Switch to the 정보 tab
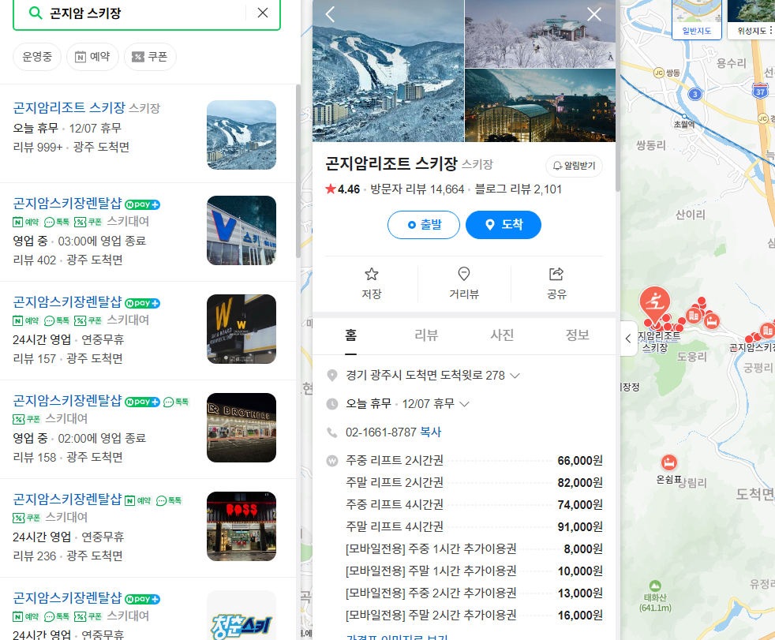The height and width of the screenshot is (640, 775). [x=577, y=335]
